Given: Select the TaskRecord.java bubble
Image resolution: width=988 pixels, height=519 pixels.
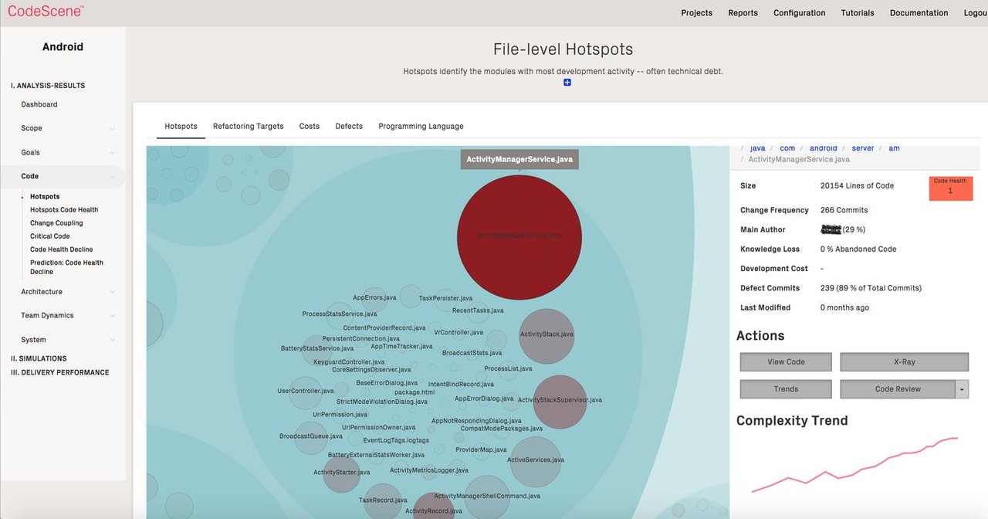Looking at the screenshot, I should tap(383, 502).
